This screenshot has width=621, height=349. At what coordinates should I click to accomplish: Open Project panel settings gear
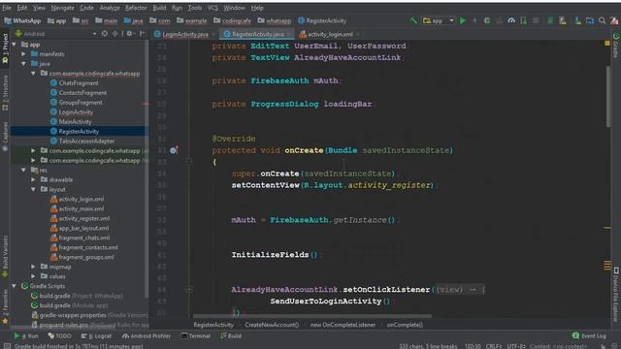point(129,34)
